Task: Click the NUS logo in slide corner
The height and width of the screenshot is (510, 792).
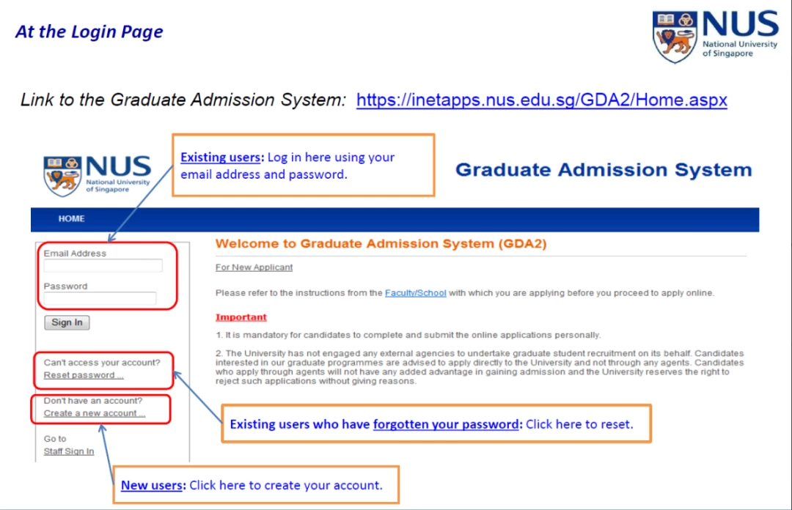Action: tap(715, 37)
